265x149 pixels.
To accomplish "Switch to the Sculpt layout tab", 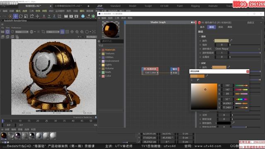I will pos(148,6).
